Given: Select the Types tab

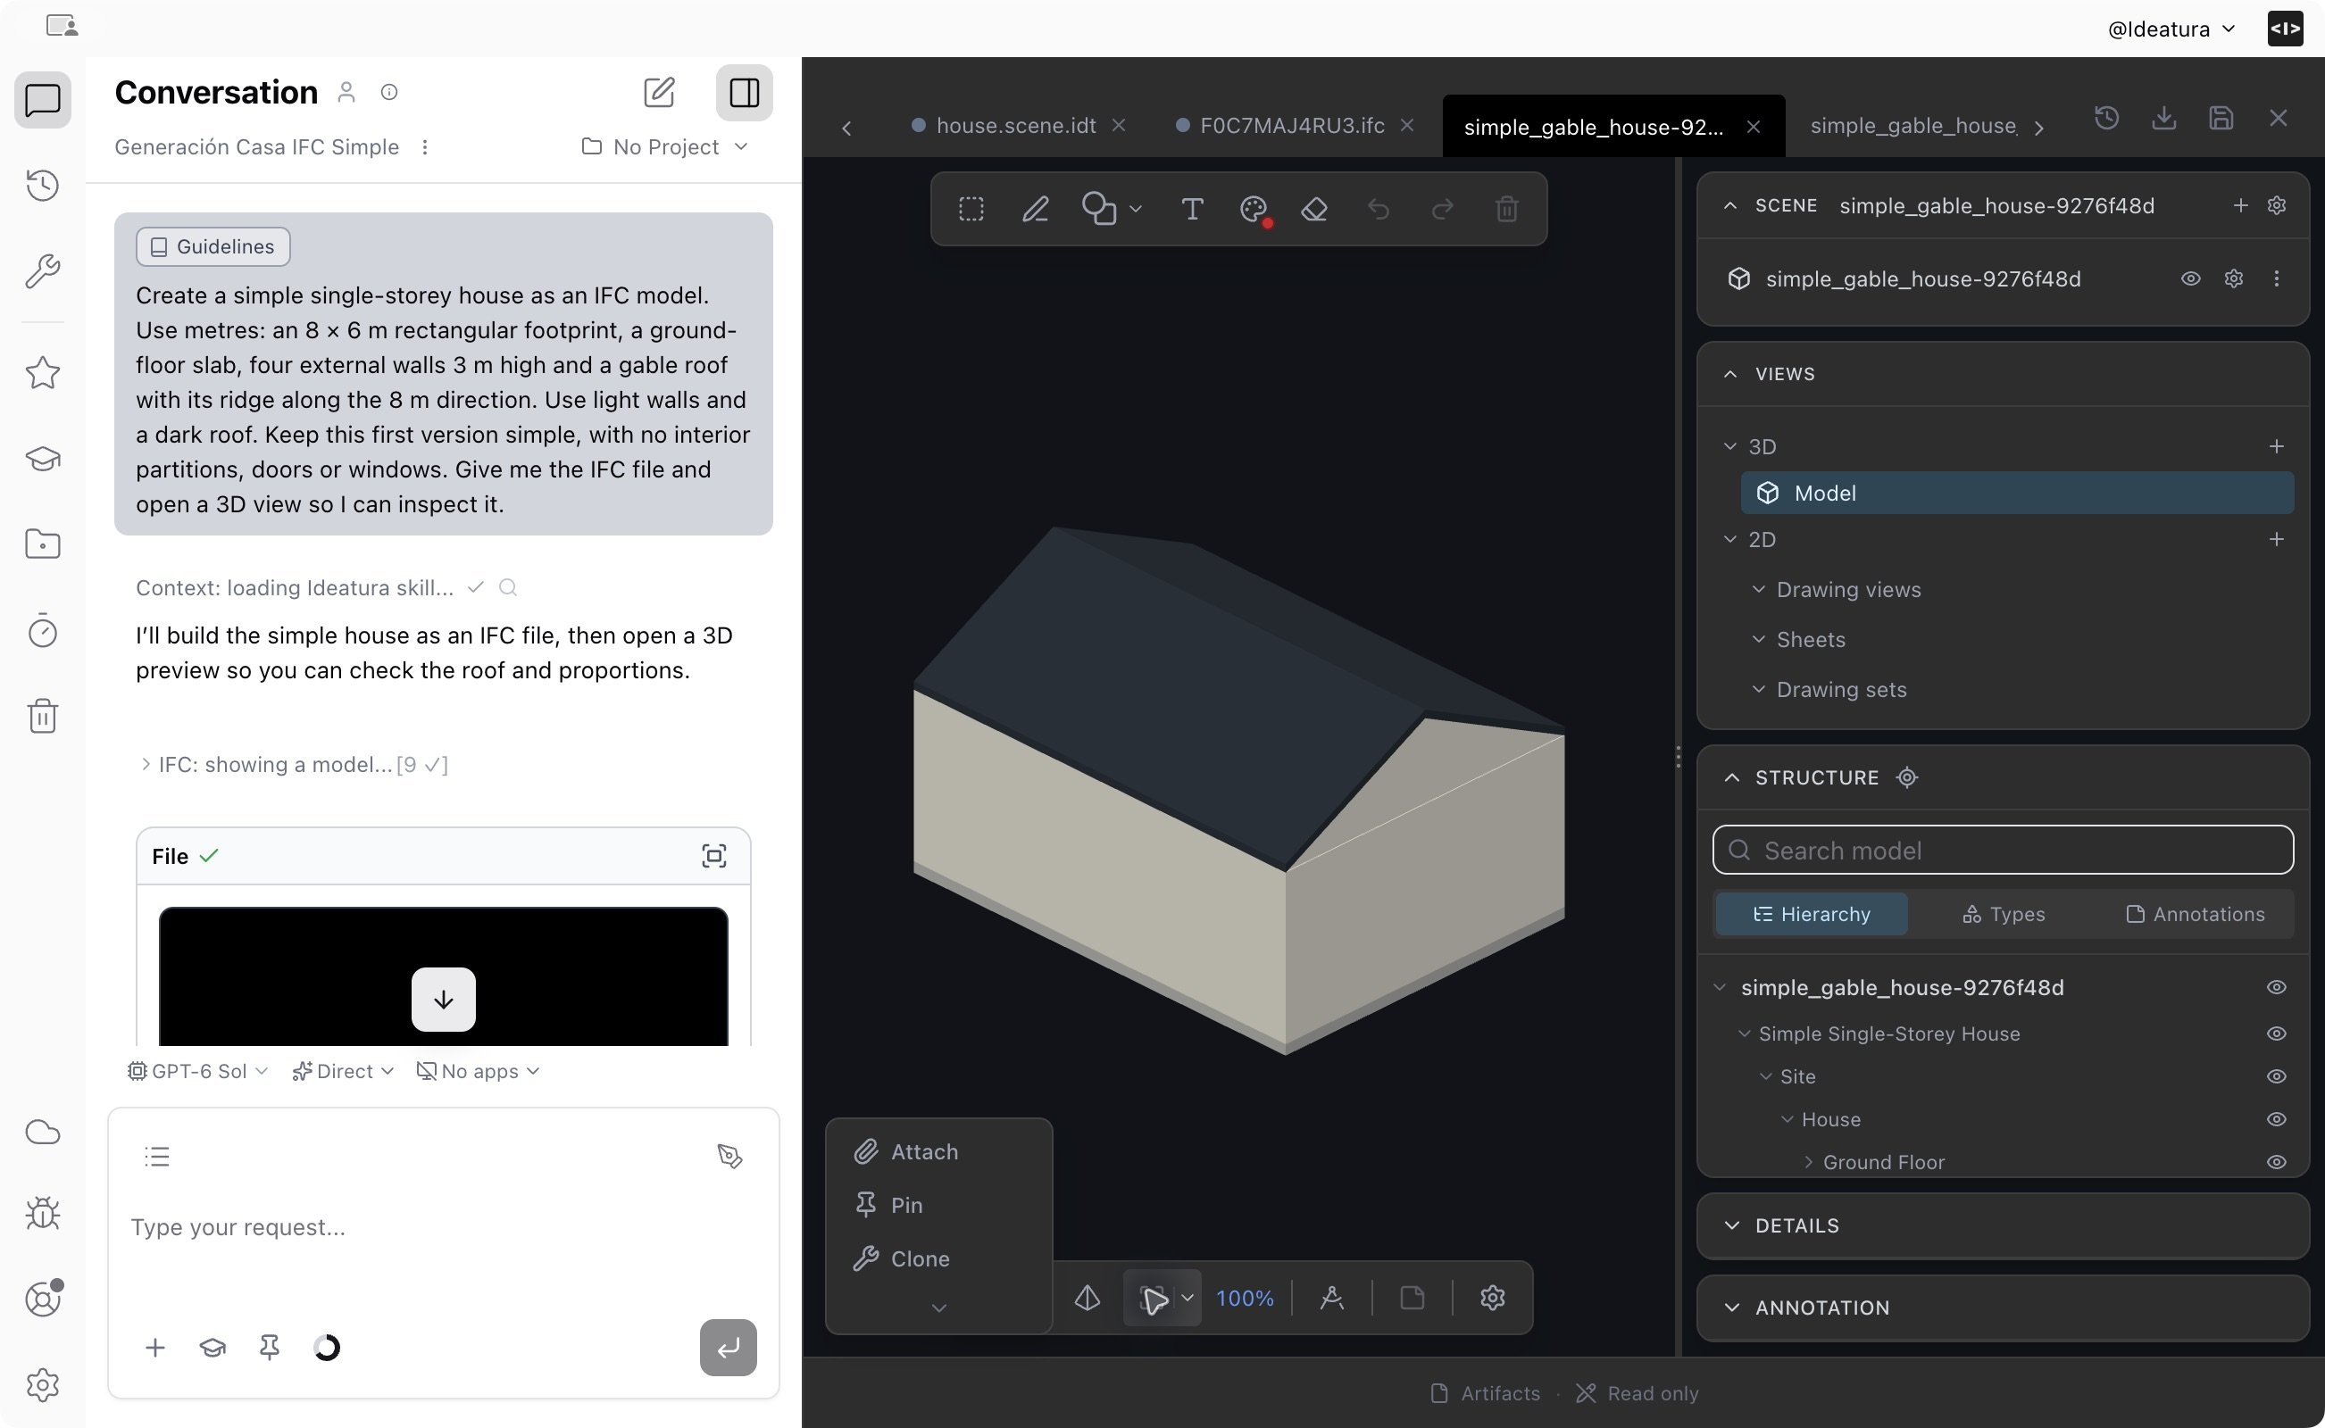Looking at the screenshot, I should [x=2003, y=914].
